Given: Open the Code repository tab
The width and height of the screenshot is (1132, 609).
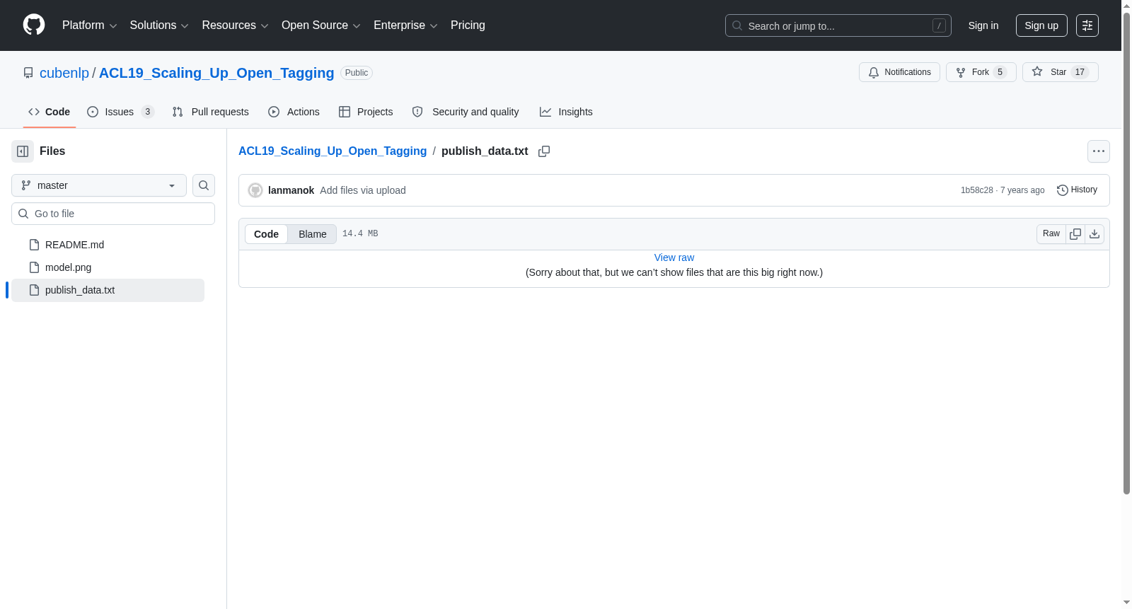Looking at the screenshot, I should tap(49, 112).
